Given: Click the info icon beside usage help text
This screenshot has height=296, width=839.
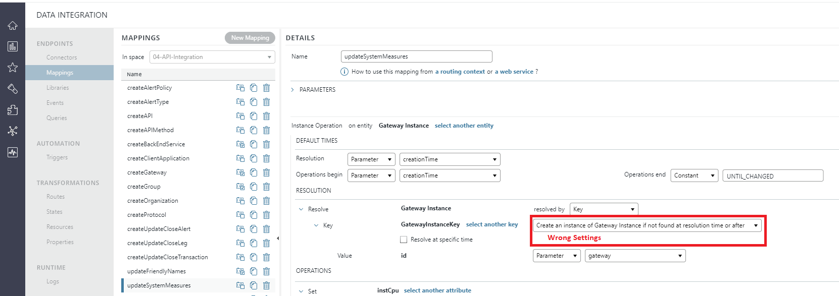Looking at the screenshot, I should pos(344,72).
